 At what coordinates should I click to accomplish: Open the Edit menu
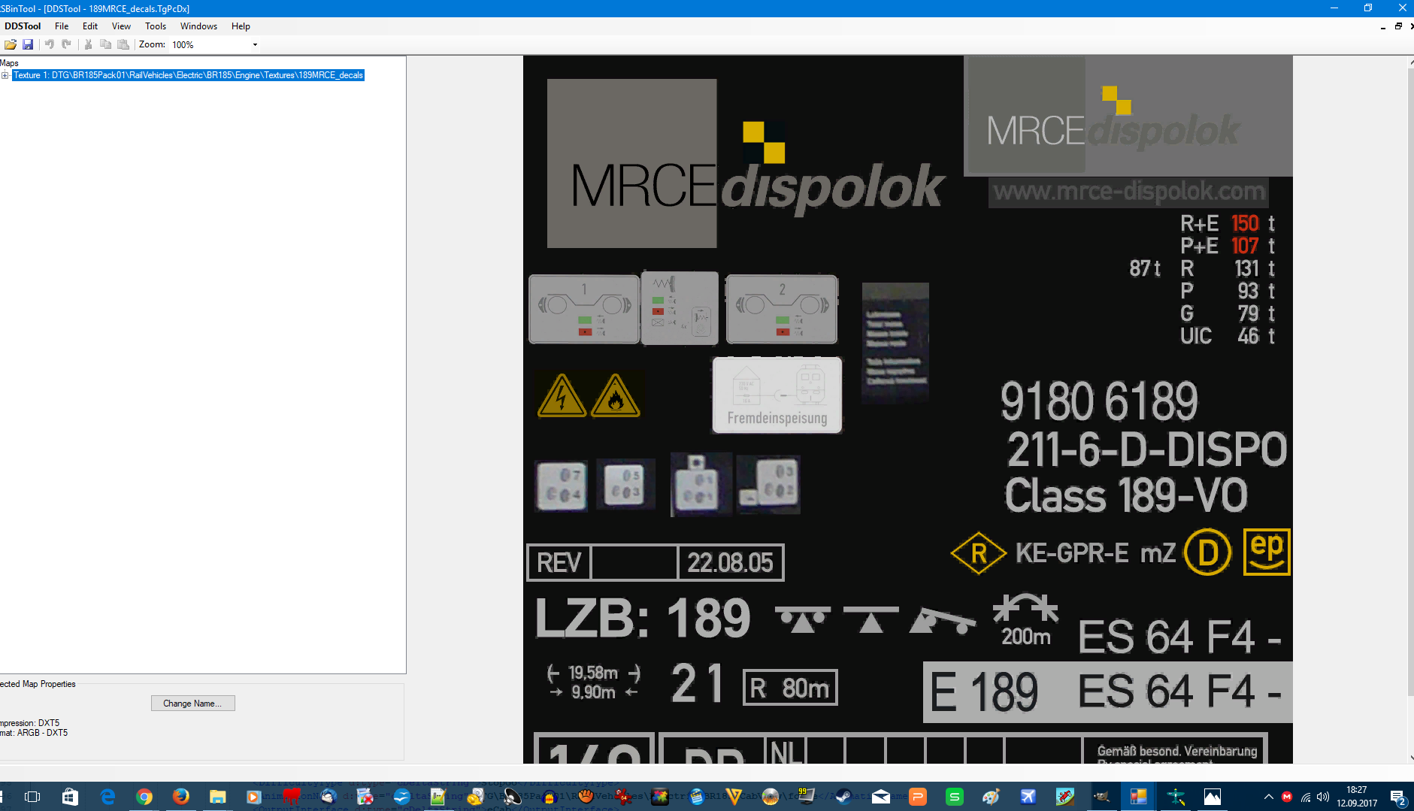90,26
